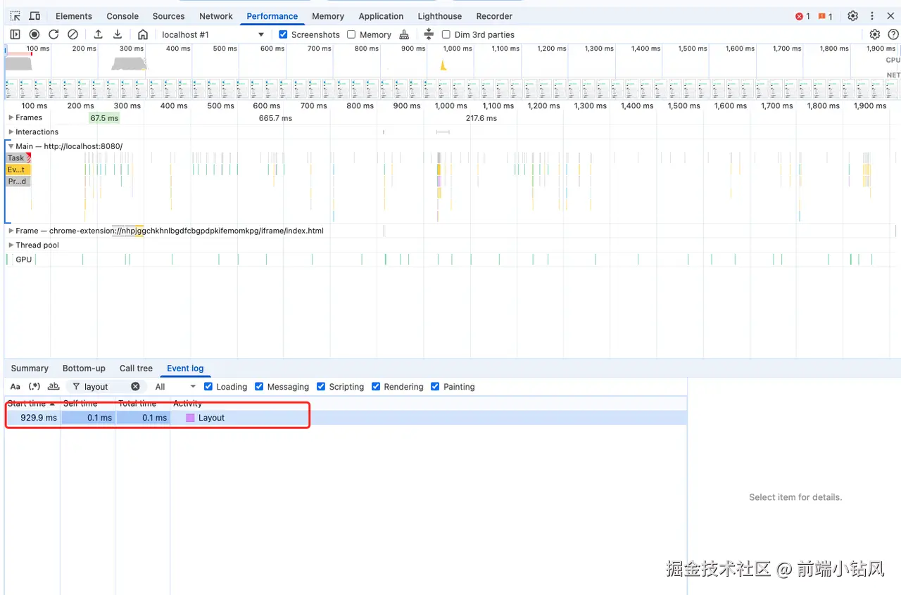Go to the Performance landing page home icon
The width and height of the screenshot is (901, 595).
143,34
